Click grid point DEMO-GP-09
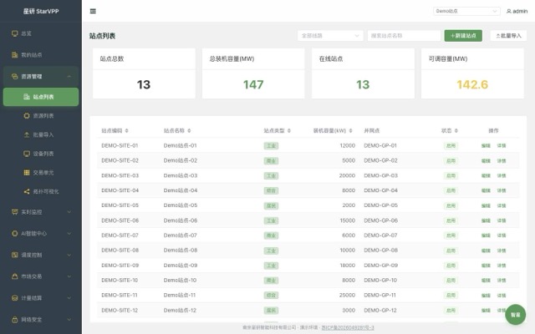535x334 pixels. pos(380,266)
